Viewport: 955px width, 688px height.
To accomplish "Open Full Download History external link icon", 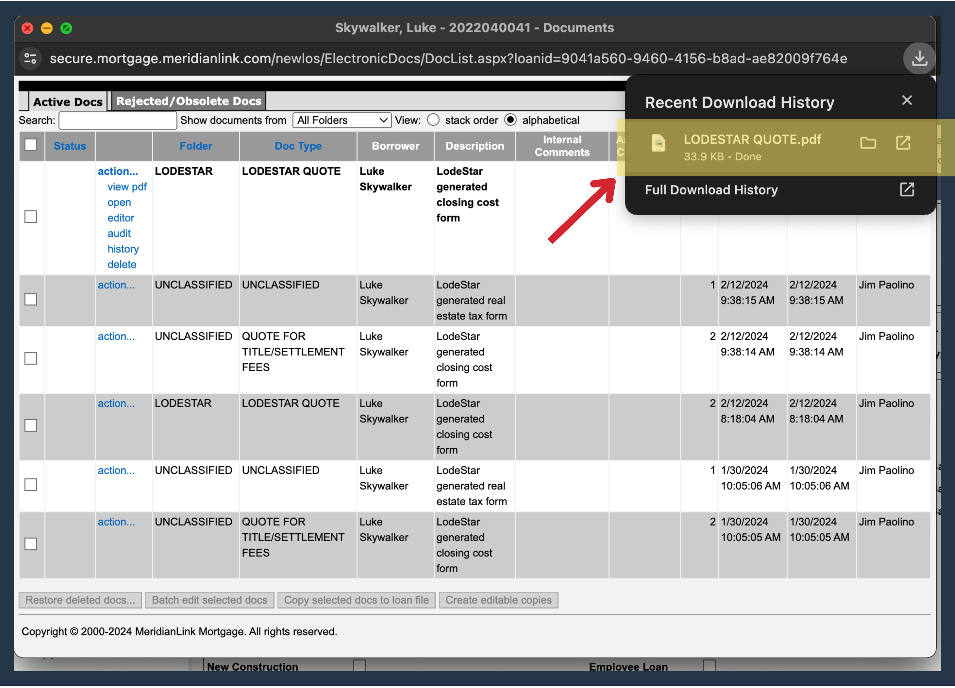I will tap(907, 189).
